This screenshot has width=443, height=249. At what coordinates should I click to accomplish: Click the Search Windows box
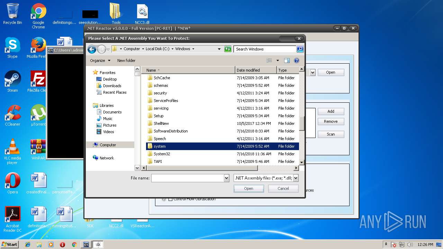pyautogui.click(x=265, y=49)
